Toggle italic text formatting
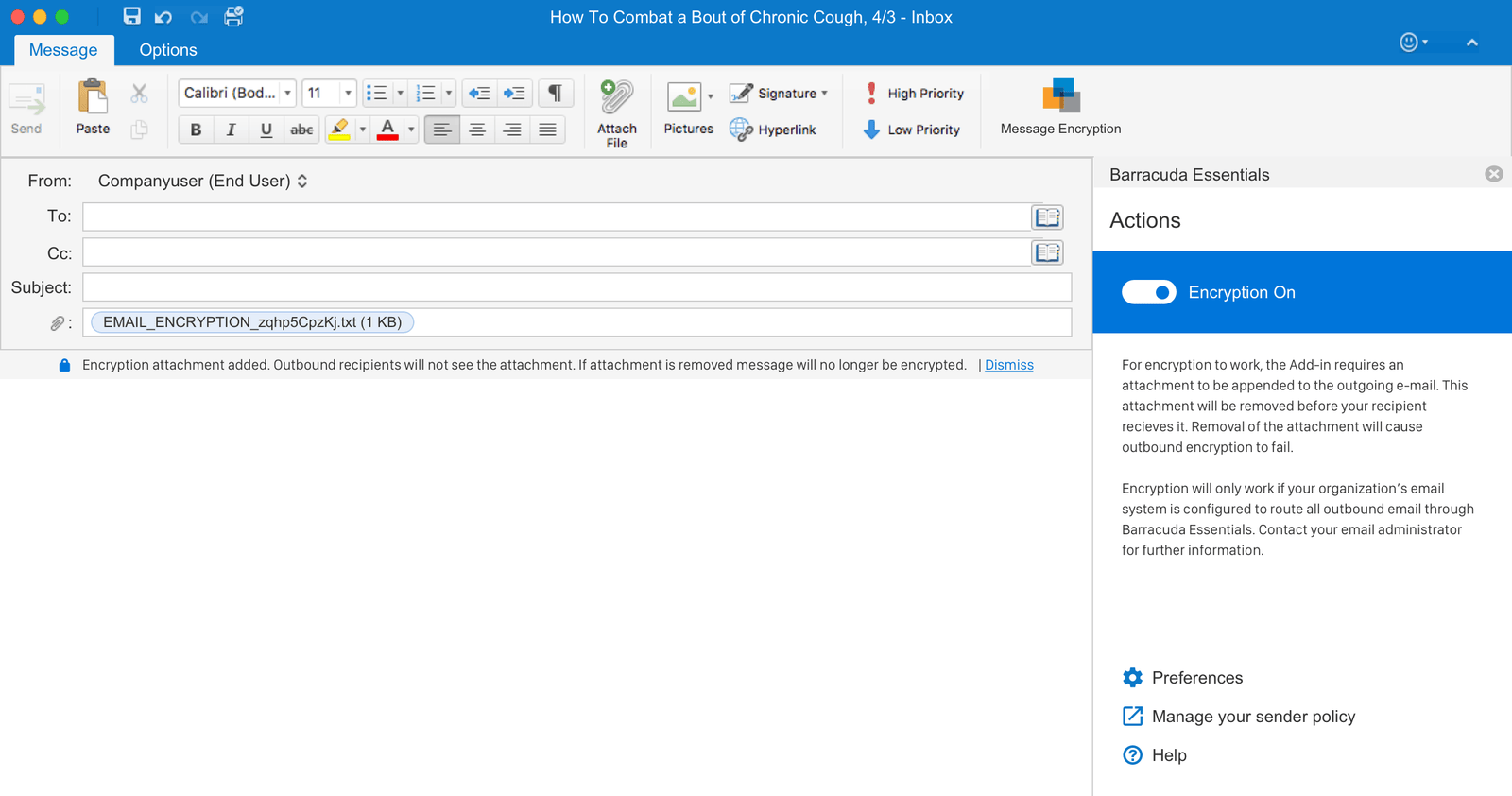 pyautogui.click(x=231, y=130)
